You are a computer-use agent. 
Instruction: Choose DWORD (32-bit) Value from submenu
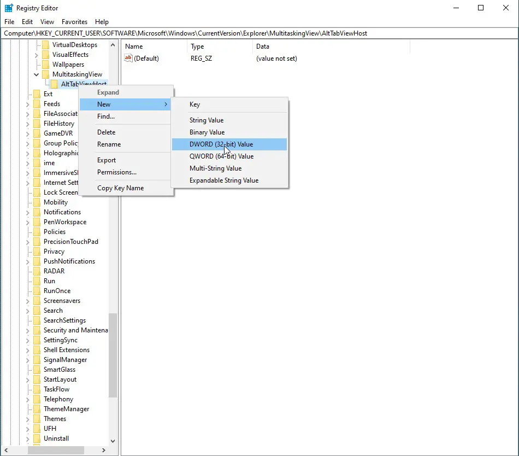pos(229,144)
